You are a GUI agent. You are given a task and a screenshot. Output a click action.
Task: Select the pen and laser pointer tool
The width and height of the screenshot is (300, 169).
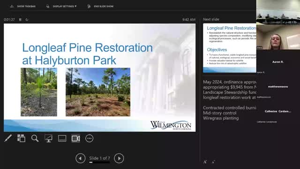(x=8, y=138)
